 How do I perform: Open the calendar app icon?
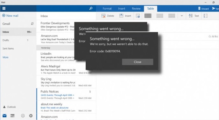12,116
